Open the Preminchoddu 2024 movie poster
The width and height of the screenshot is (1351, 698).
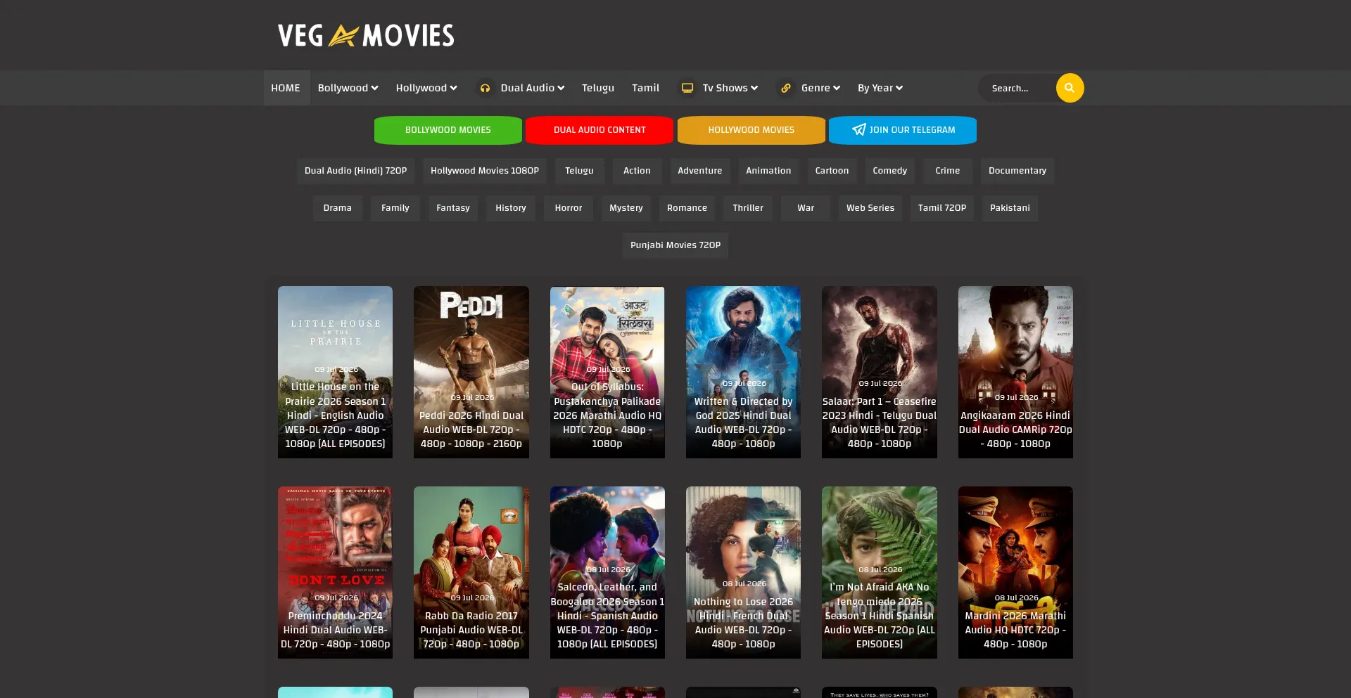coord(335,572)
